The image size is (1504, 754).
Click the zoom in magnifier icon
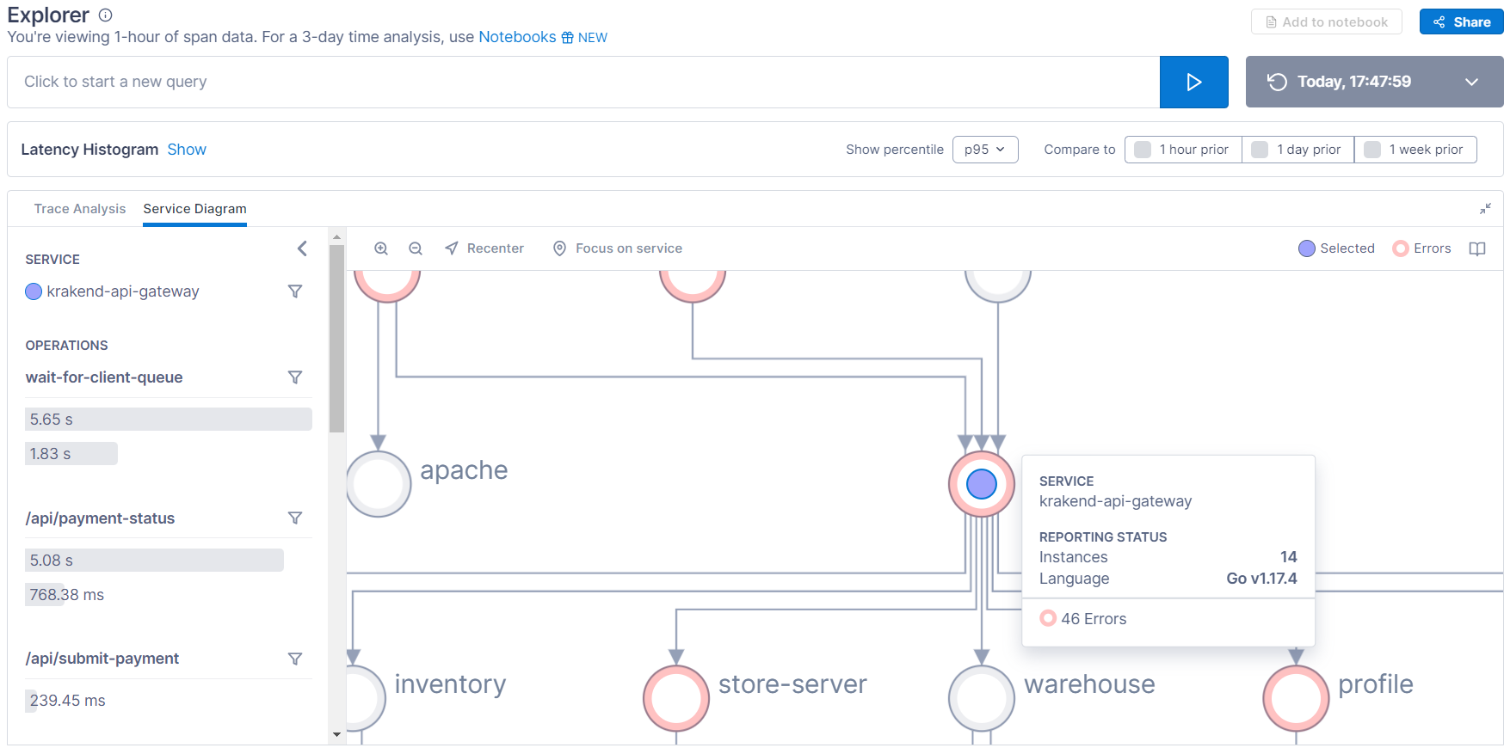381,248
